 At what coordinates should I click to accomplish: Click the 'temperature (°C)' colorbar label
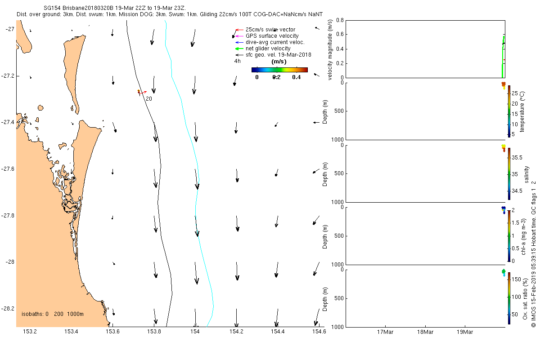(x=523, y=111)
